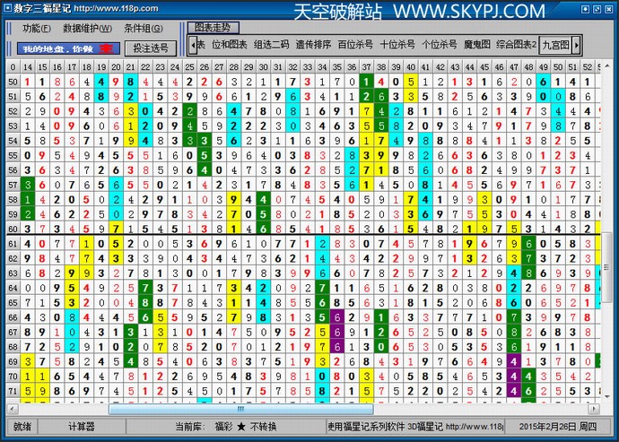This screenshot has width=619, height=442.
Task: Click the 投注选号 button
Action: (150, 48)
